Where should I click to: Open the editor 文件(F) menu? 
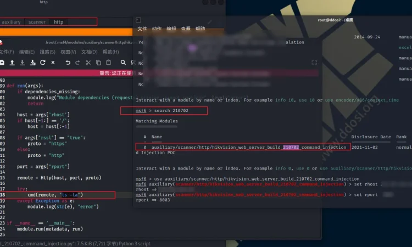[x=7, y=52]
